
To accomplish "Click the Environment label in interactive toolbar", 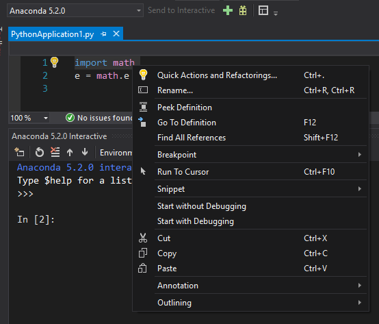I will coord(116,153).
